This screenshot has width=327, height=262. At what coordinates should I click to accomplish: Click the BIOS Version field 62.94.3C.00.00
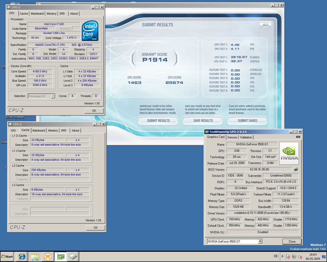259,169
